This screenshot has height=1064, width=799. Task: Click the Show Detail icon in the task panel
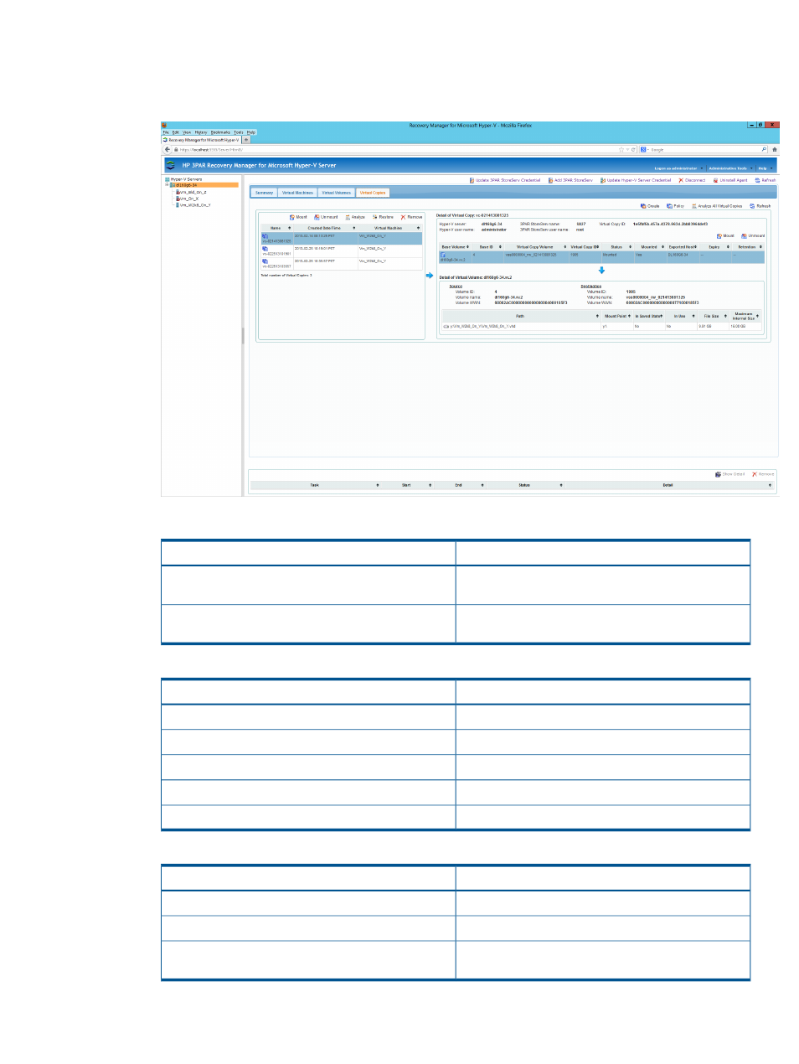tap(718, 474)
